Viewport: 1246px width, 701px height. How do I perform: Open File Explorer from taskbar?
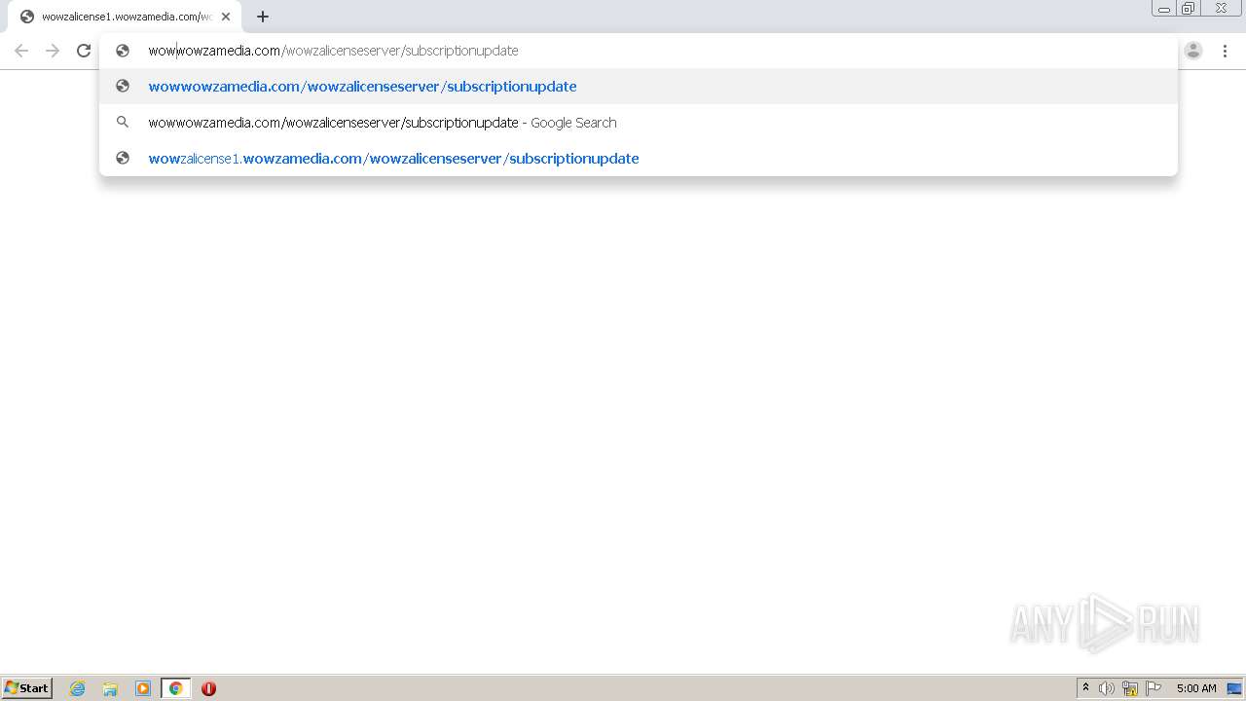point(110,688)
